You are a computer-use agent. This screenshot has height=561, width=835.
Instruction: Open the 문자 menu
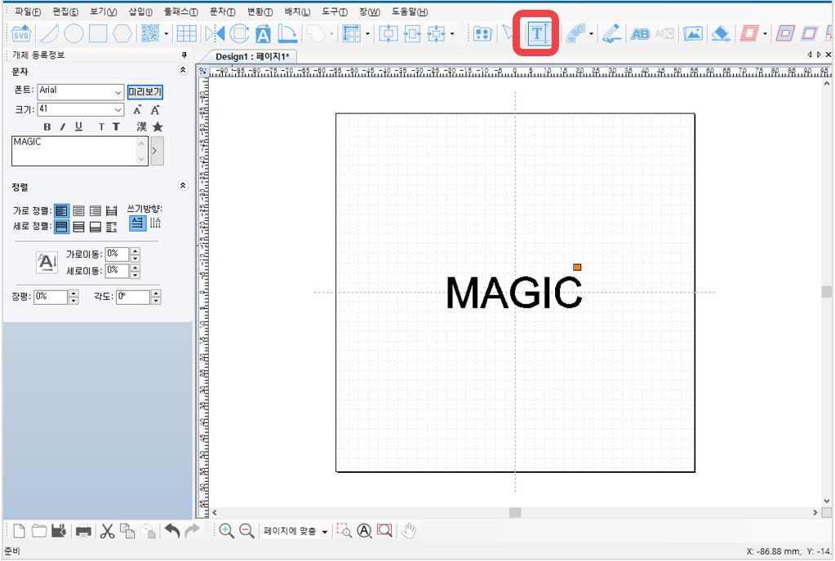pyautogui.click(x=223, y=11)
